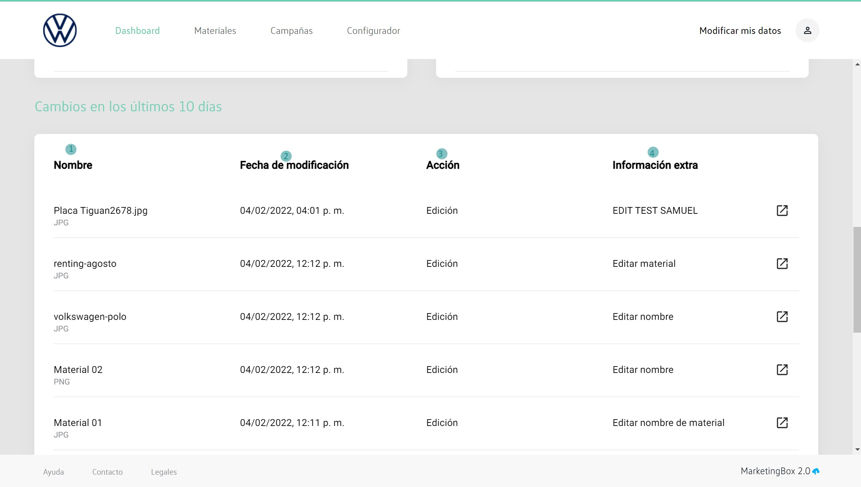Switch to the Campañas section
The image size is (861, 487).
(x=291, y=31)
